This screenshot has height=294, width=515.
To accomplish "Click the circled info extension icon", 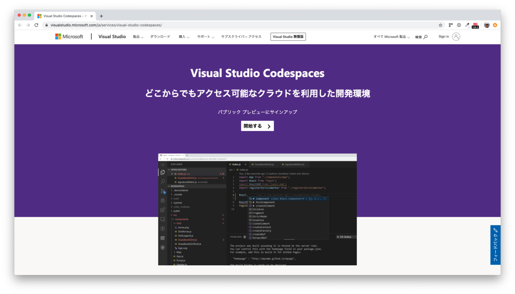I will pos(459,25).
